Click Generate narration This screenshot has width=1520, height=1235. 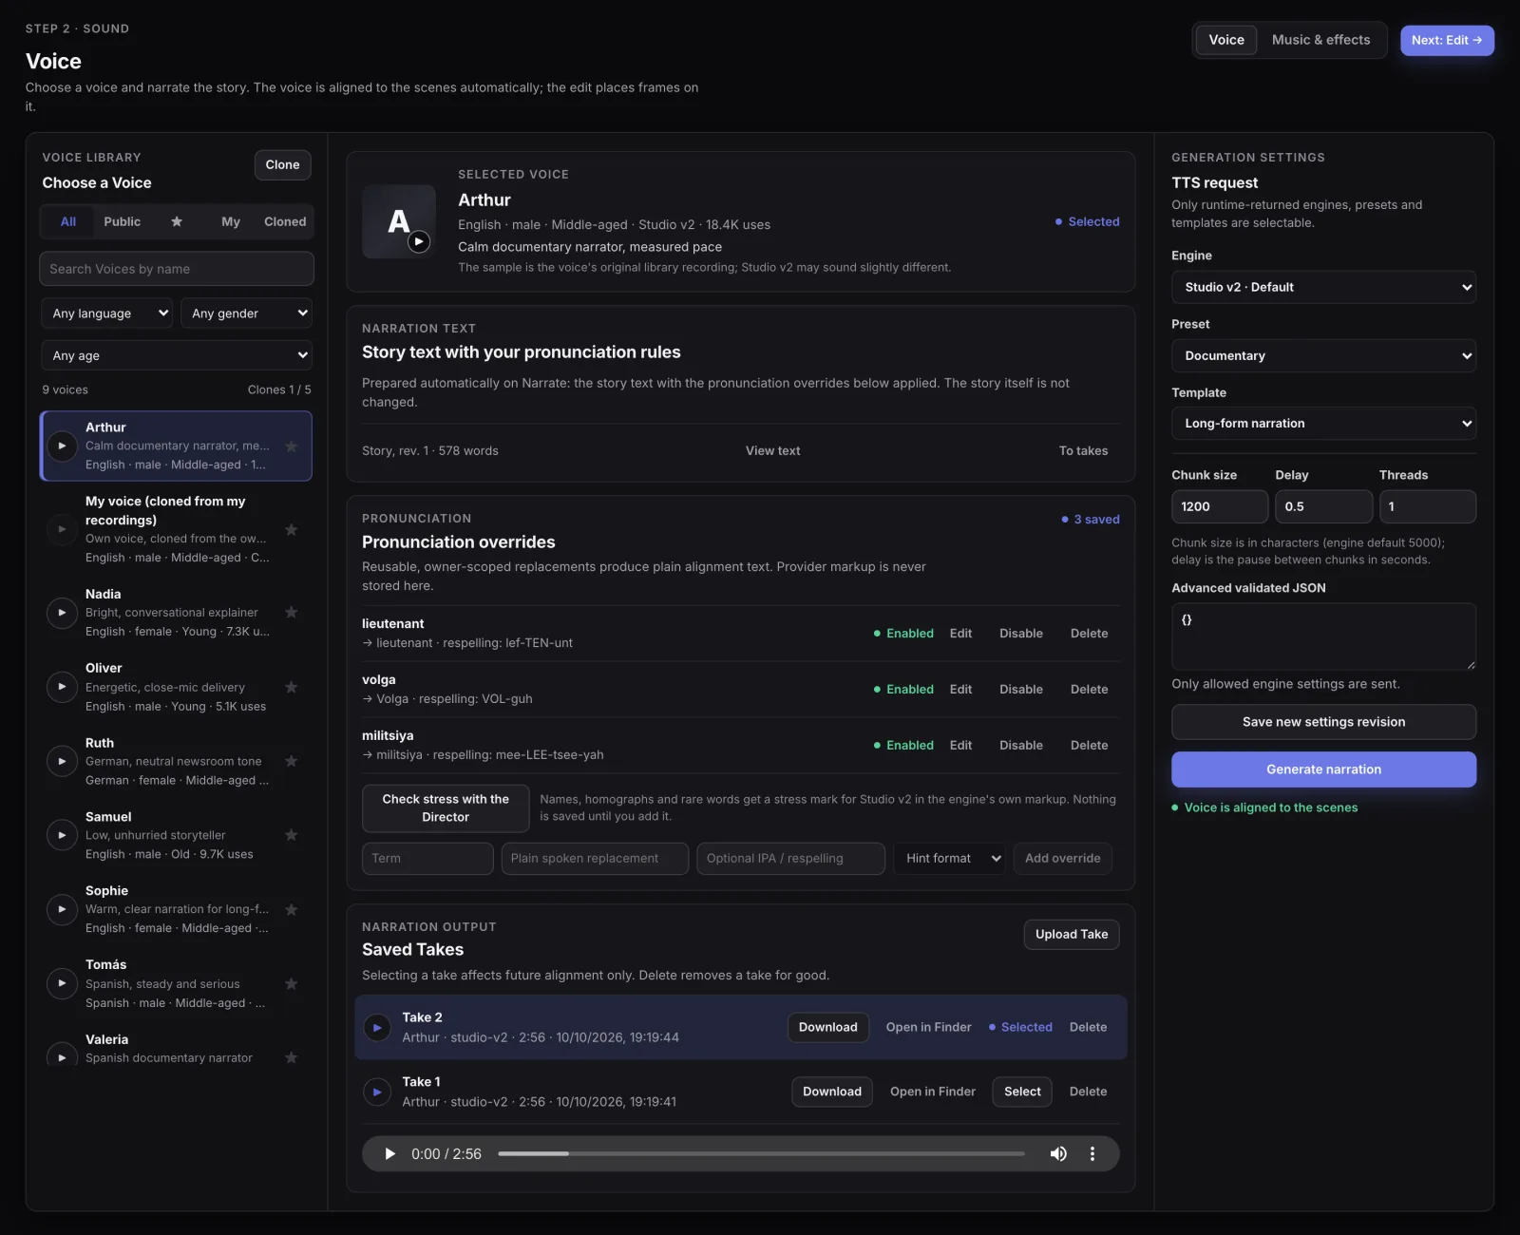coord(1323,769)
